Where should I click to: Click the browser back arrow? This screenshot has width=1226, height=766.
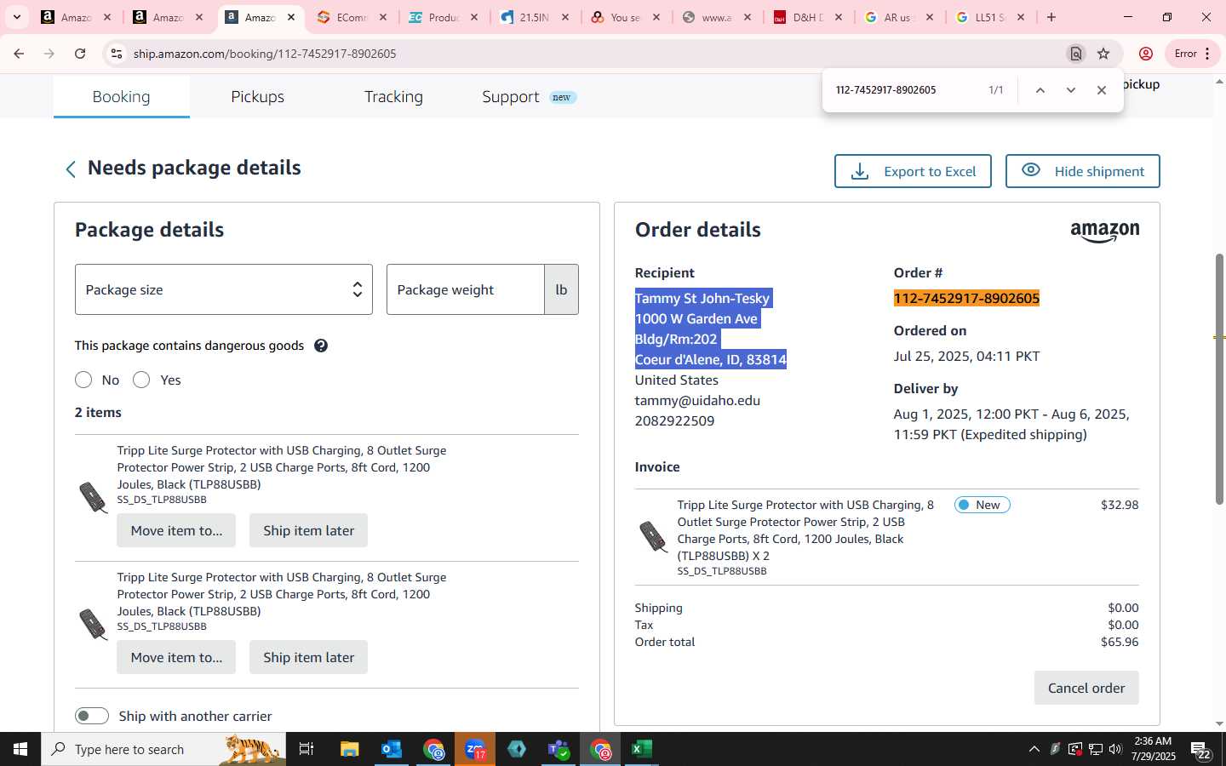(x=19, y=54)
